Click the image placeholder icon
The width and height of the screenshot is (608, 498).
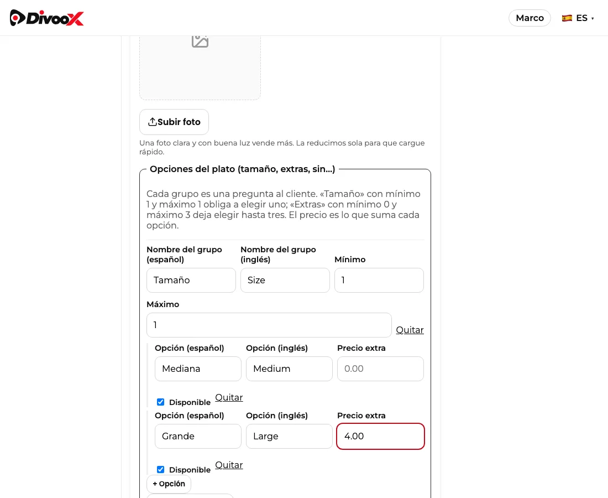200,41
